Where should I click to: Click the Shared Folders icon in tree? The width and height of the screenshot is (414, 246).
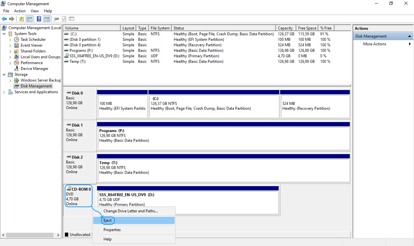(16, 51)
